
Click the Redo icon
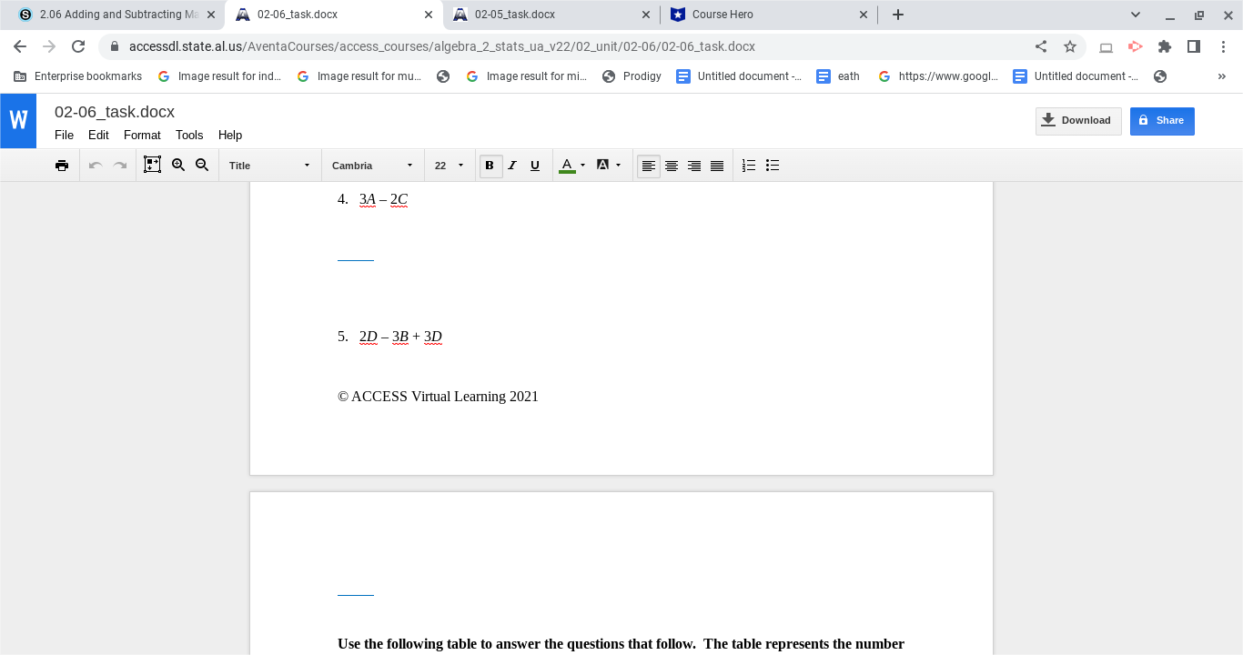(x=119, y=165)
